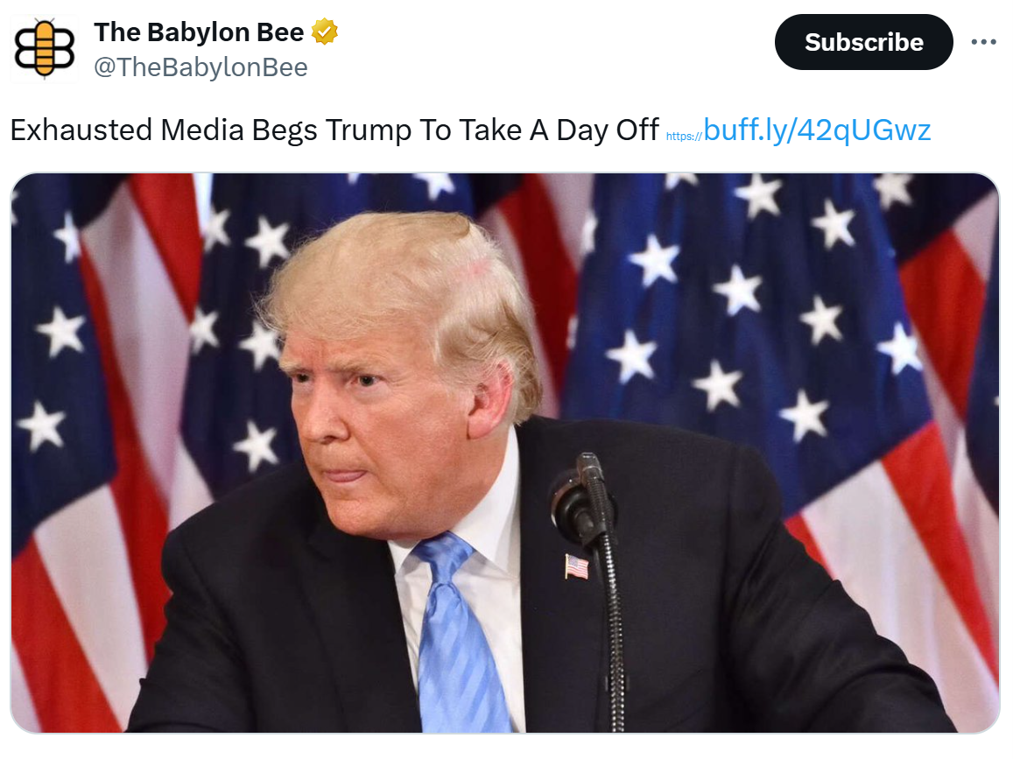
Task: Click the display name The Babylon Bee
Action: pyautogui.click(x=199, y=32)
